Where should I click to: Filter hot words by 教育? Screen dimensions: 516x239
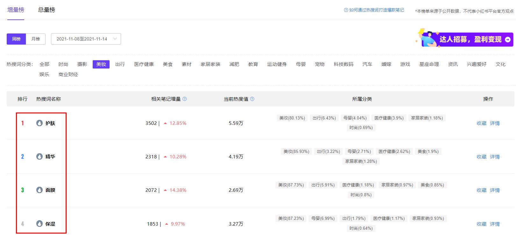click(x=253, y=64)
